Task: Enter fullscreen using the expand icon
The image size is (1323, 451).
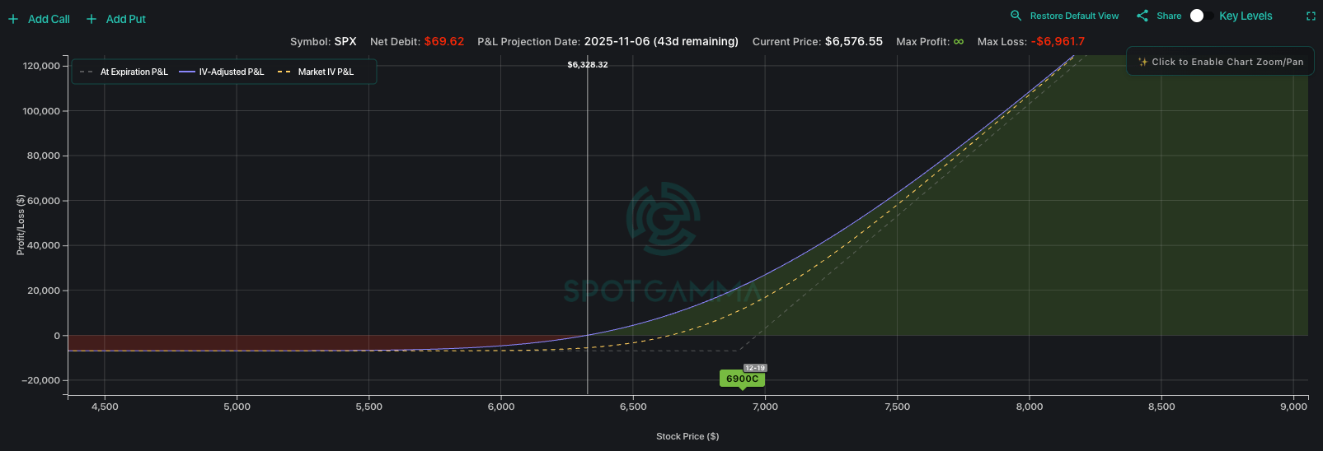Action: (1311, 16)
